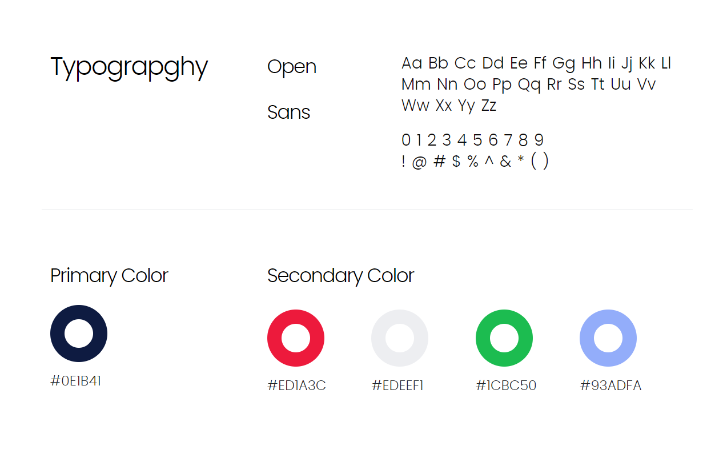Click the Ww Xx Yy Zz line
Image resolution: width=727 pixels, height=474 pixels.
[449, 106]
